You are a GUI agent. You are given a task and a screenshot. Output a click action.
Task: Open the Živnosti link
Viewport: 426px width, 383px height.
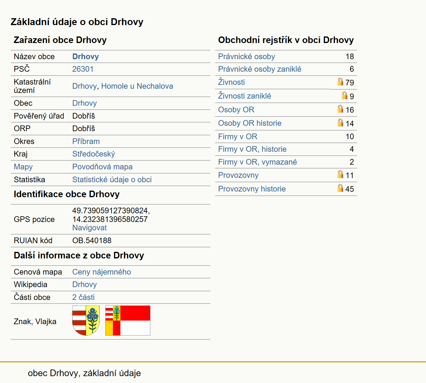(232, 82)
